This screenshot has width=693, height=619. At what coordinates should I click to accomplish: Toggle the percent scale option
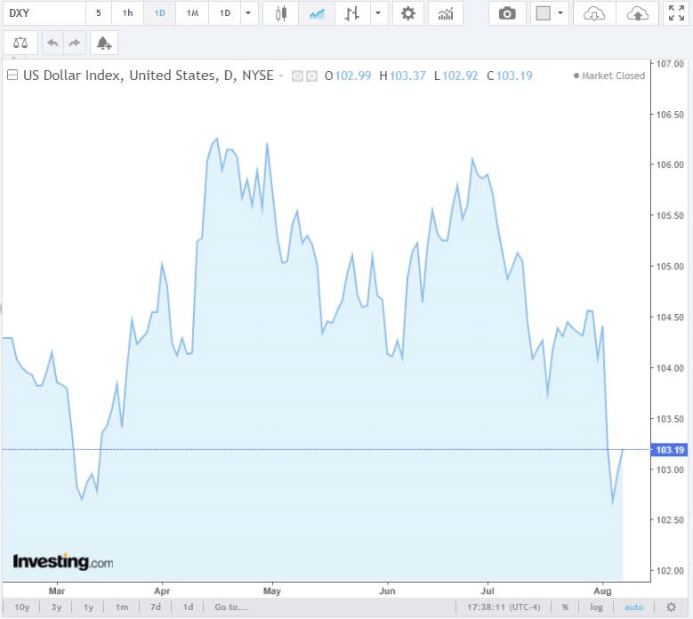tap(564, 607)
